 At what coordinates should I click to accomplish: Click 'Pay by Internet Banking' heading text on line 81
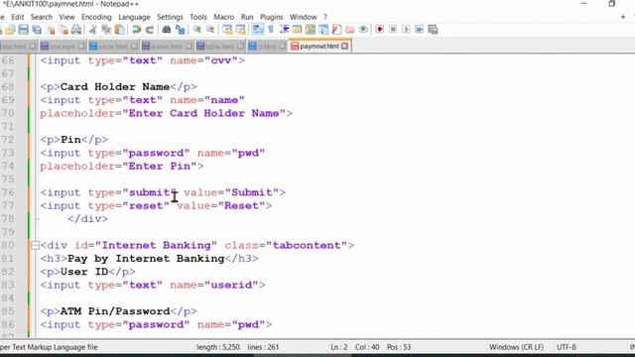[x=146, y=258]
